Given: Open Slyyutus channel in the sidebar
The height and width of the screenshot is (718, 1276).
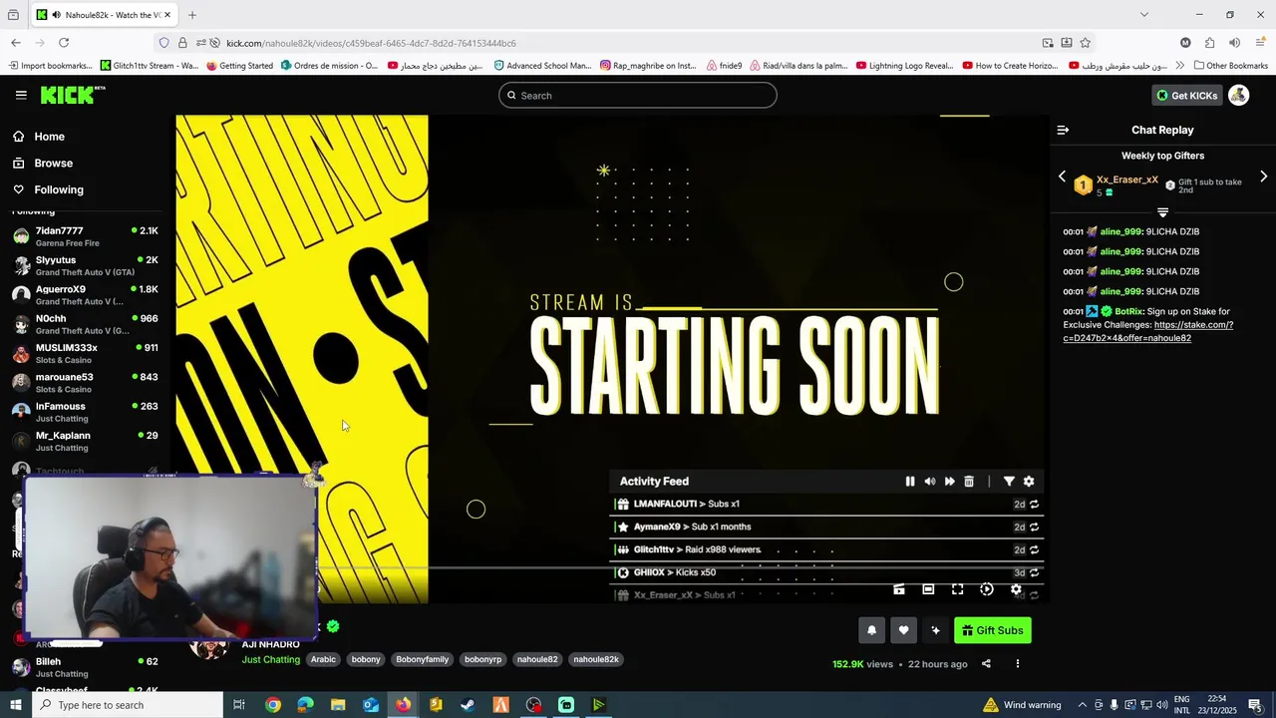Looking at the screenshot, I should click(x=85, y=265).
